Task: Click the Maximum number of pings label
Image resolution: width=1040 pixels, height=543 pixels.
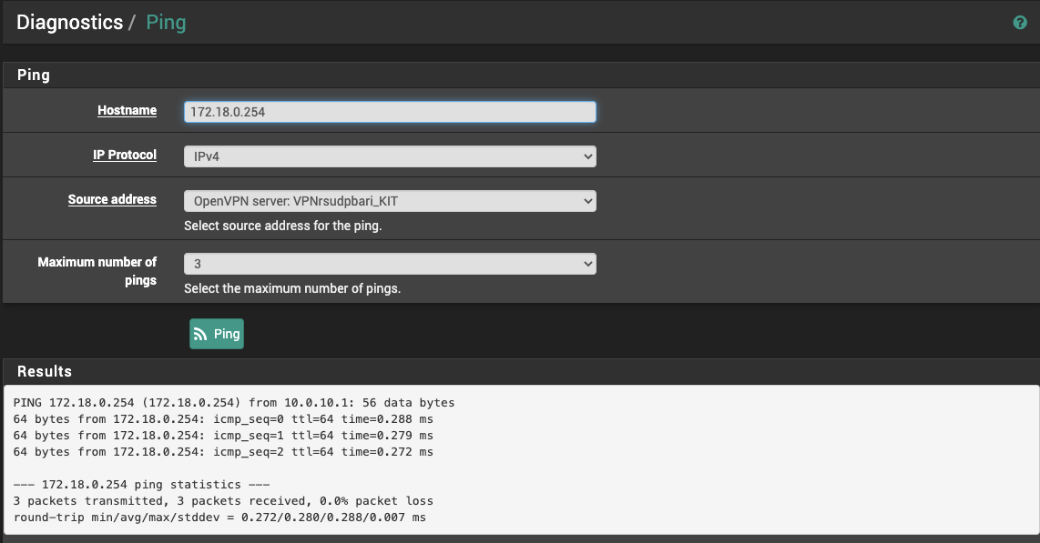Action: click(97, 271)
